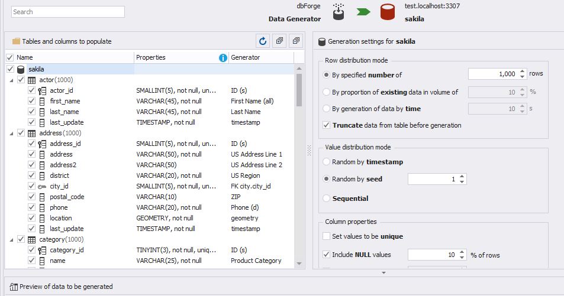Click the Properties column header

tap(151, 58)
